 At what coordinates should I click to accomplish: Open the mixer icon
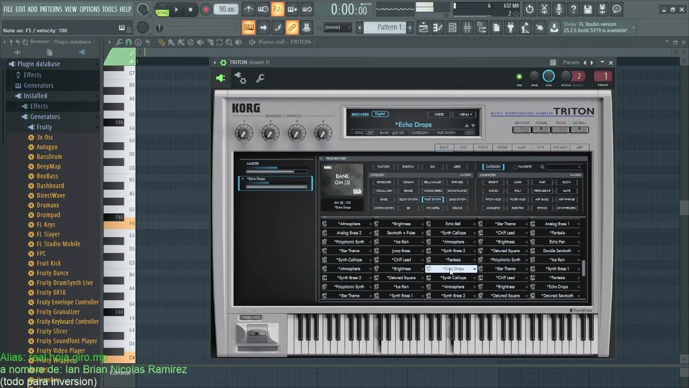tap(467, 27)
